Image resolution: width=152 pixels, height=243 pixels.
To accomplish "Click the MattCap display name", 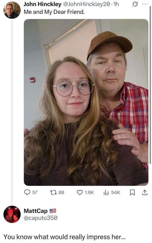I will click(x=35, y=211).
